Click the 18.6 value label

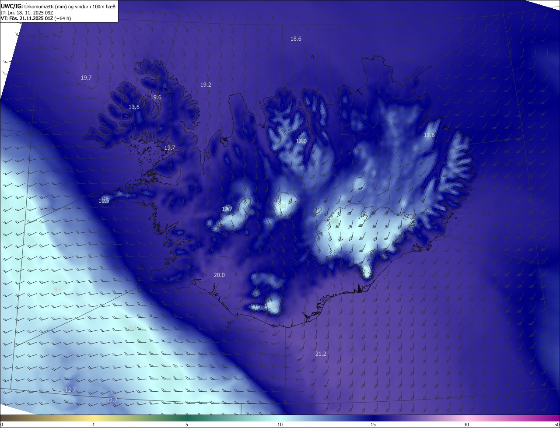pyautogui.click(x=296, y=39)
